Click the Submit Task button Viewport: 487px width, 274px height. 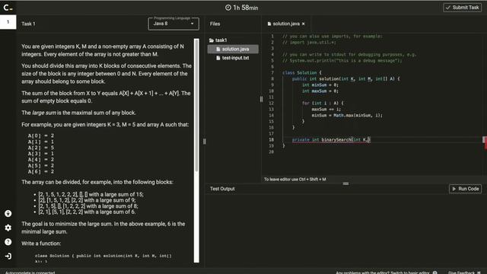(462, 8)
